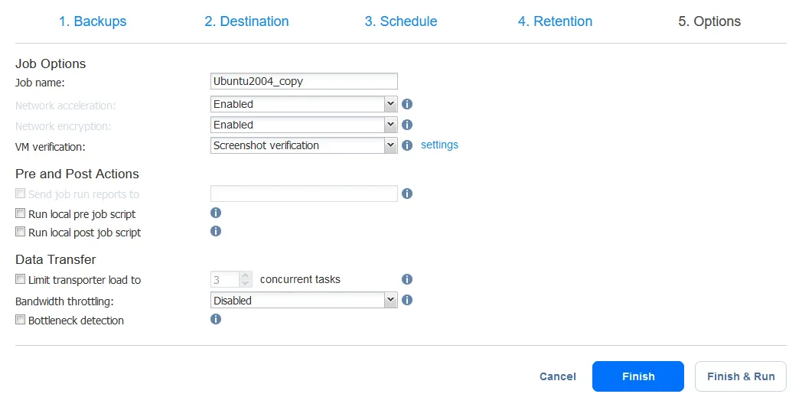Open the Network acceleration dropdown
Viewport: 802px width, 407px height.
click(x=304, y=104)
